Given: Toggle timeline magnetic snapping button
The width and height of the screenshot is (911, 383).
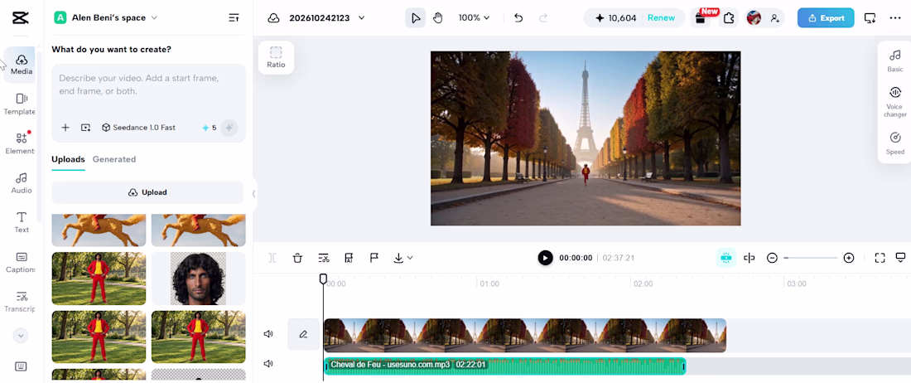Looking at the screenshot, I should coord(725,258).
